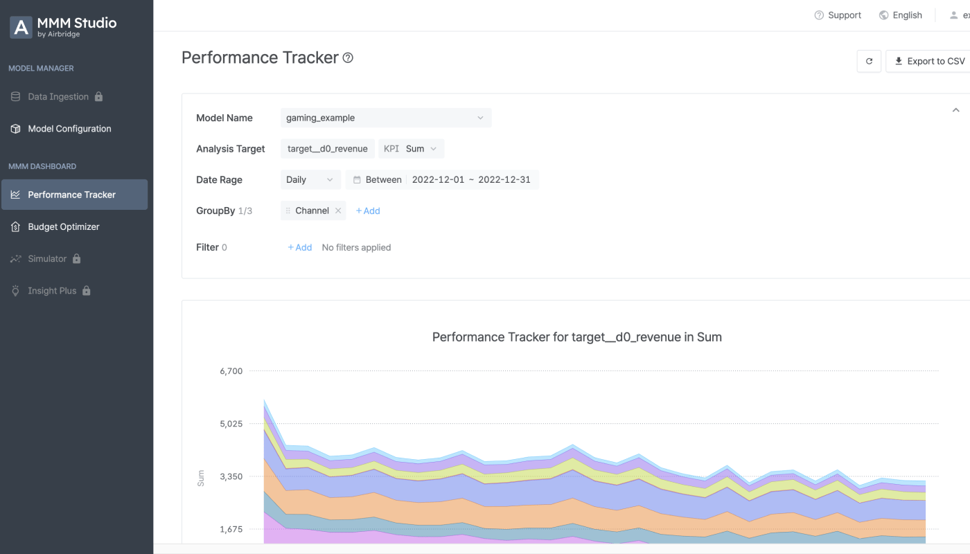Click the 'No filters applied' text
The image size is (970, 554).
(x=356, y=247)
